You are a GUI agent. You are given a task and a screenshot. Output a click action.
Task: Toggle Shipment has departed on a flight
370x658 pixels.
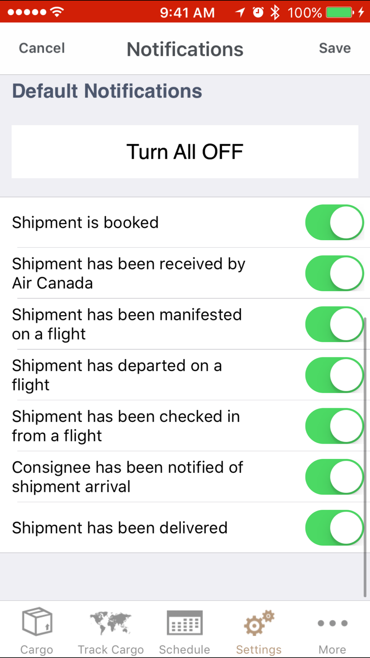click(334, 375)
